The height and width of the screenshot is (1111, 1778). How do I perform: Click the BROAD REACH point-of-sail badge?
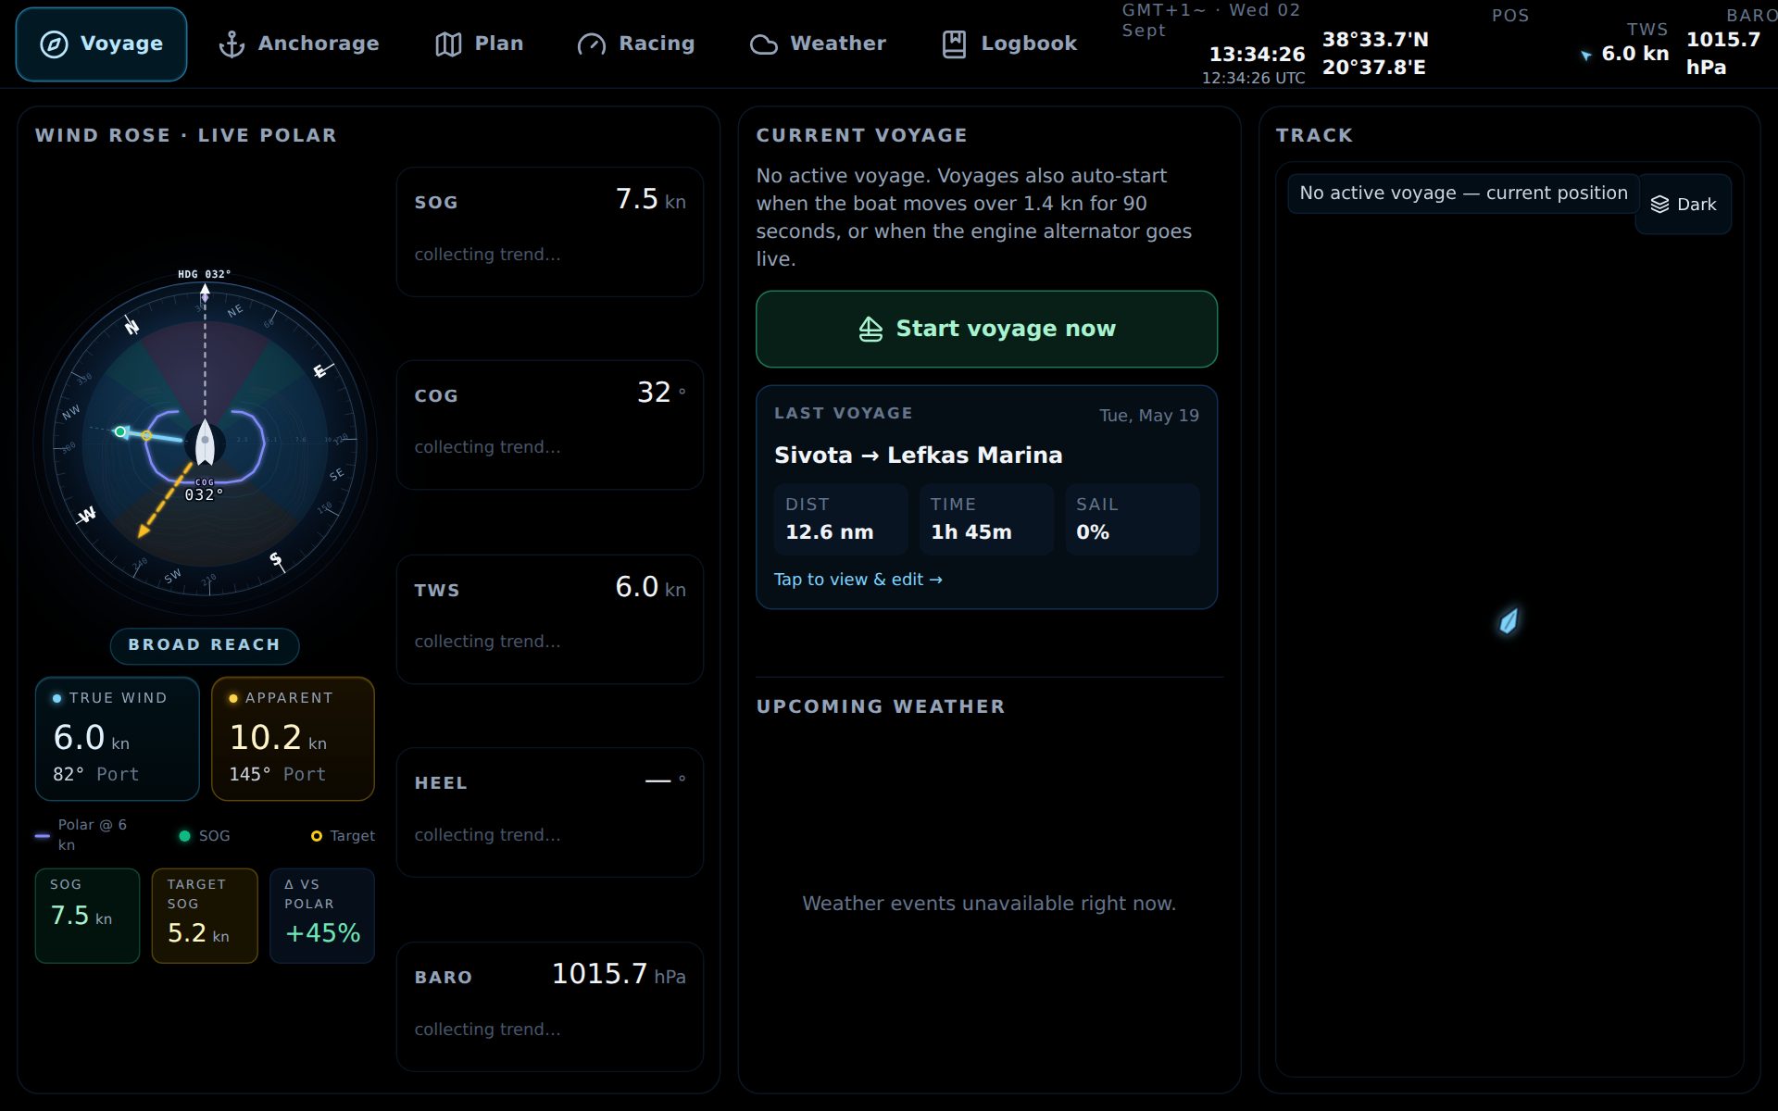tap(205, 645)
